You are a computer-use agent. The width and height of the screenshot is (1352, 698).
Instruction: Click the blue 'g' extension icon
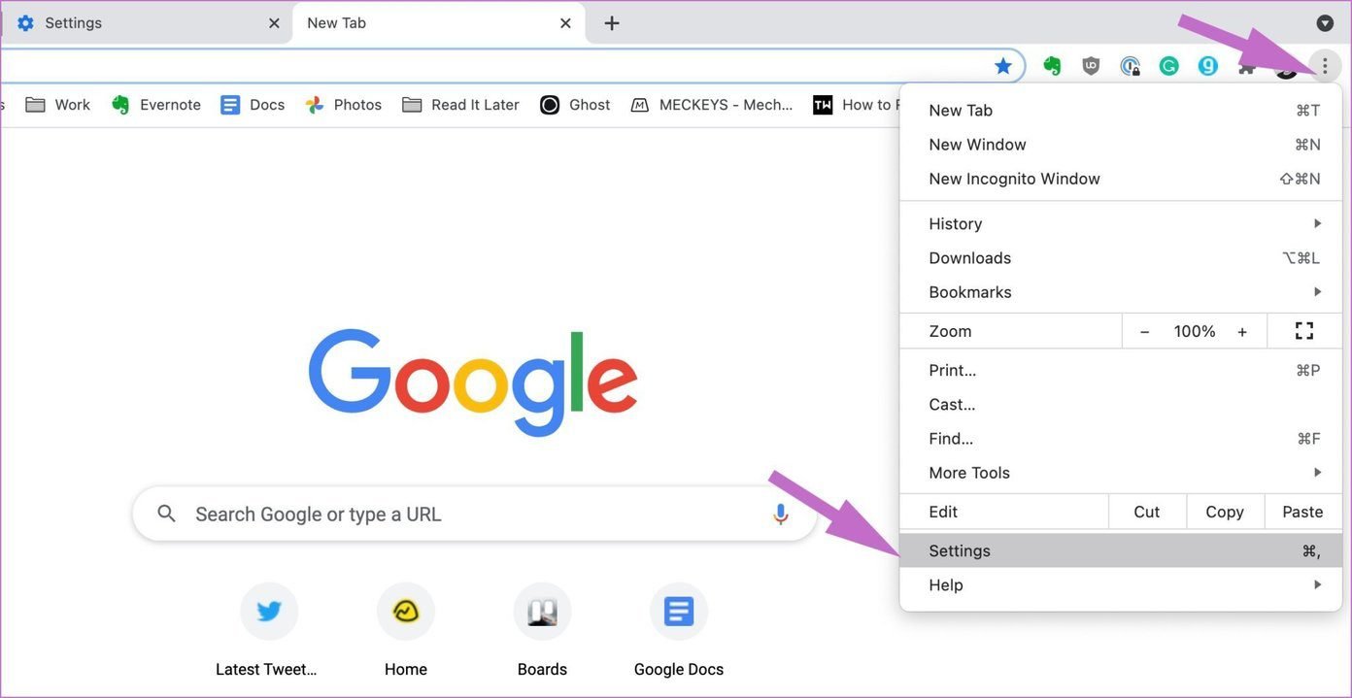[x=1208, y=66]
